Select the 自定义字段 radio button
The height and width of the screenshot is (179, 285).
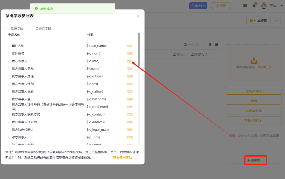32,28
